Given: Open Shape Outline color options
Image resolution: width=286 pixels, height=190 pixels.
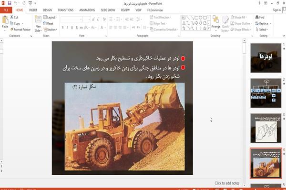Looking at the screenshot, I should tap(241, 23).
